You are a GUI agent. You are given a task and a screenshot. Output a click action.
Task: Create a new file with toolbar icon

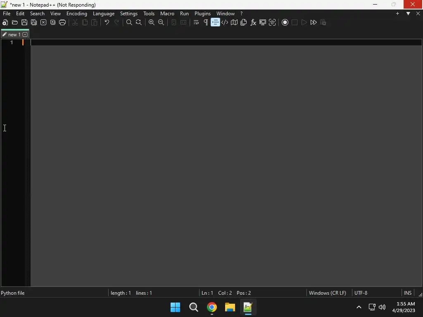[5, 22]
